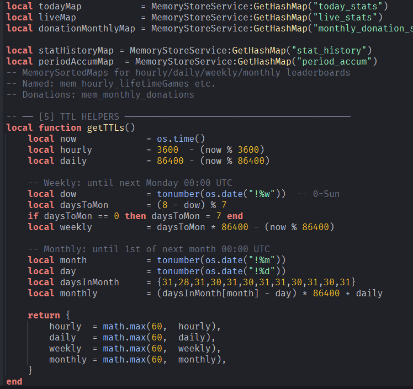Click the 'local daily' declaration name
Viewport: 413px width, 389px height.
tap(73, 161)
